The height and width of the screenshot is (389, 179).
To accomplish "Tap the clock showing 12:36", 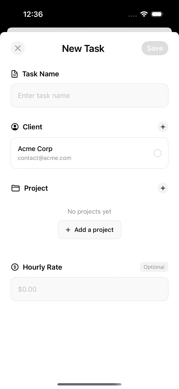I will [33, 14].
